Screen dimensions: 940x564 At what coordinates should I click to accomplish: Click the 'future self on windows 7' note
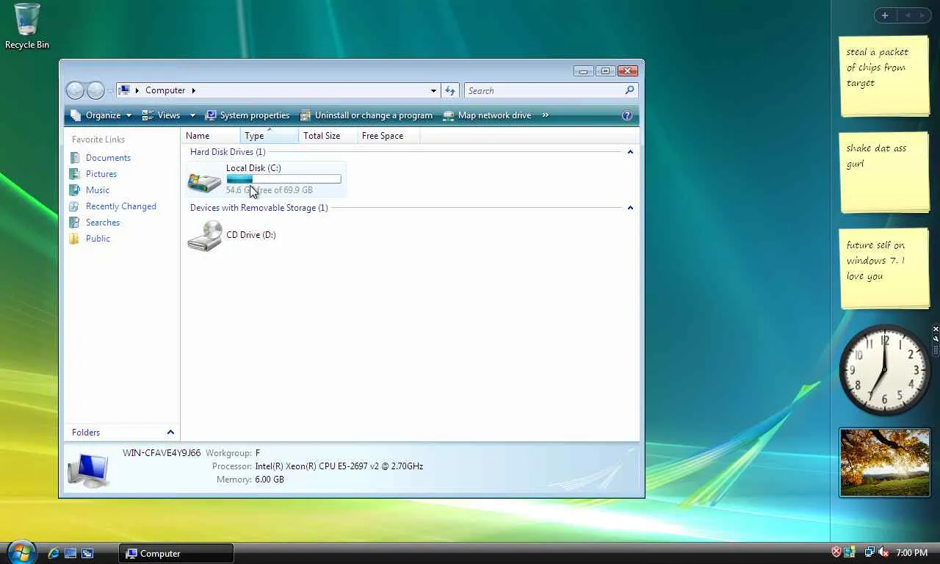(885, 269)
